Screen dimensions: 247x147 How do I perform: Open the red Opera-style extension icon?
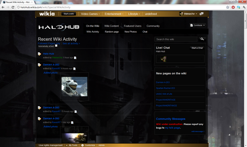coord(233,7)
